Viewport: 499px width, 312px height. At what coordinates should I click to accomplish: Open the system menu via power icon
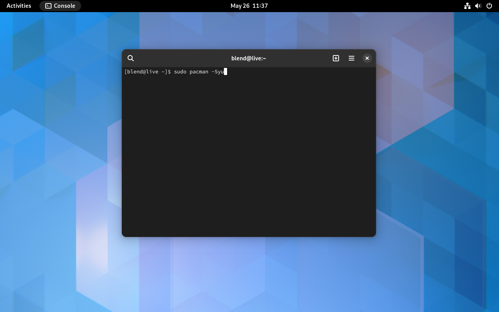pyautogui.click(x=489, y=6)
